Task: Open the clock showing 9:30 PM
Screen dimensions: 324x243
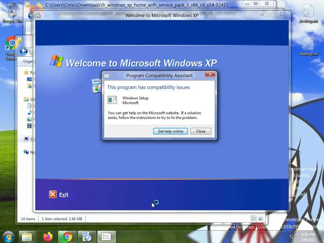Action: pyautogui.click(x=308, y=237)
